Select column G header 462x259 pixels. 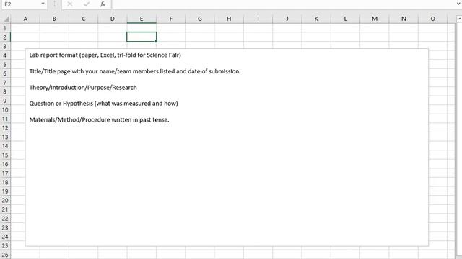point(200,19)
